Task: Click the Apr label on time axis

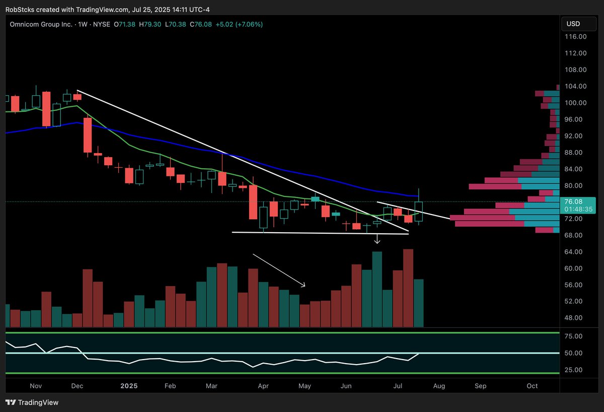Action: click(263, 386)
